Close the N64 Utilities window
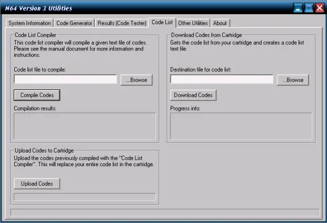This screenshot has height=223, width=327. click(x=320, y=8)
